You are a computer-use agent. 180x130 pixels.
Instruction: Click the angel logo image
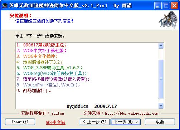168,20
